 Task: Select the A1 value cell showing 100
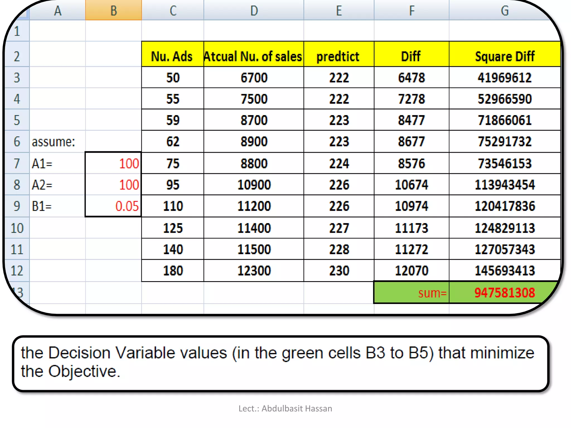click(113, 163)
